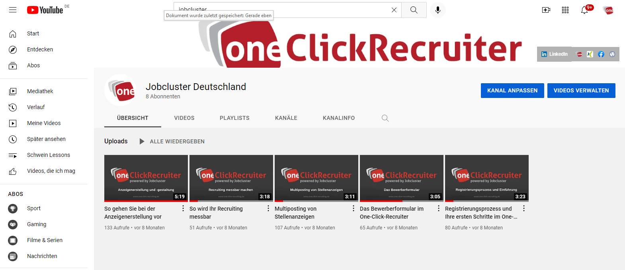
Task: Open options for Bewerberformular video
Action: 439,208
